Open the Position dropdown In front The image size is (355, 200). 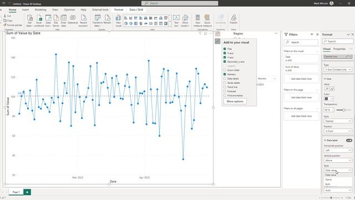(338, 131)
